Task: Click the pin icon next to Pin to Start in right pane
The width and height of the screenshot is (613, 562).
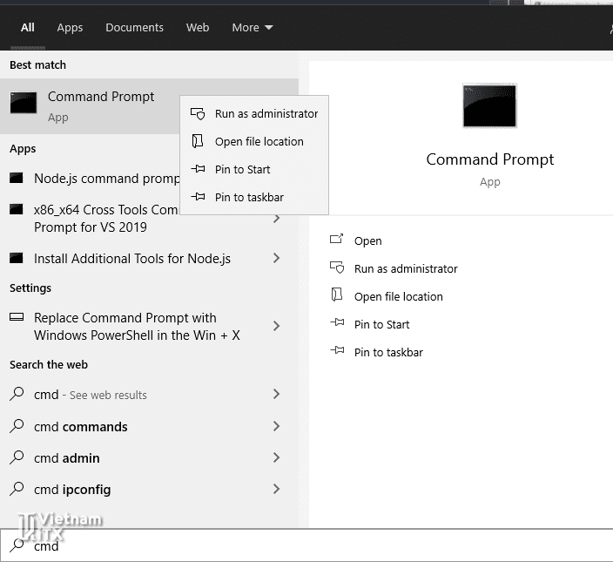Action: (337, 324)
